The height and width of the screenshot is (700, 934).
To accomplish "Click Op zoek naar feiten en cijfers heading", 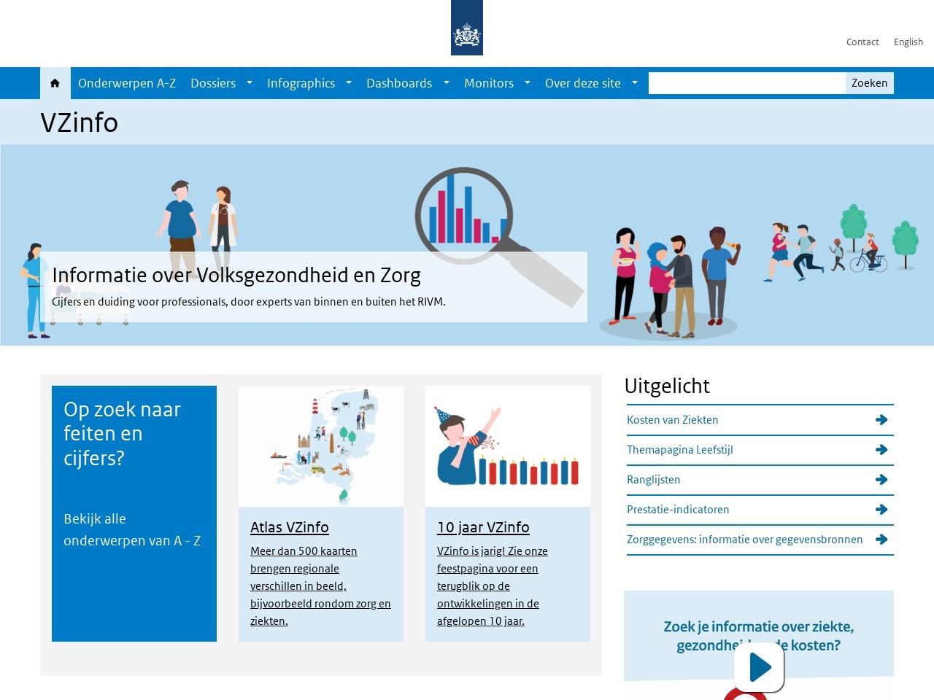I will point(122,434).
